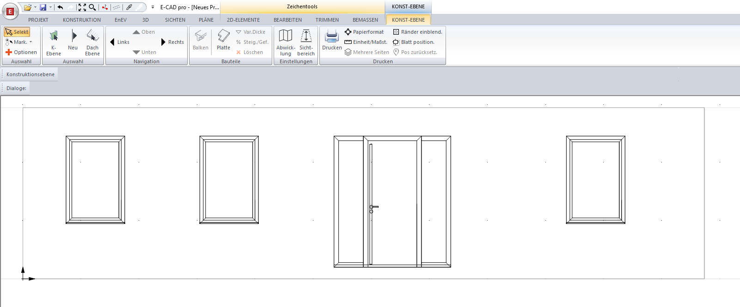Click the Pos zurücksetz. option
This screenshot has width=740, height=307.
coord(415,52)
